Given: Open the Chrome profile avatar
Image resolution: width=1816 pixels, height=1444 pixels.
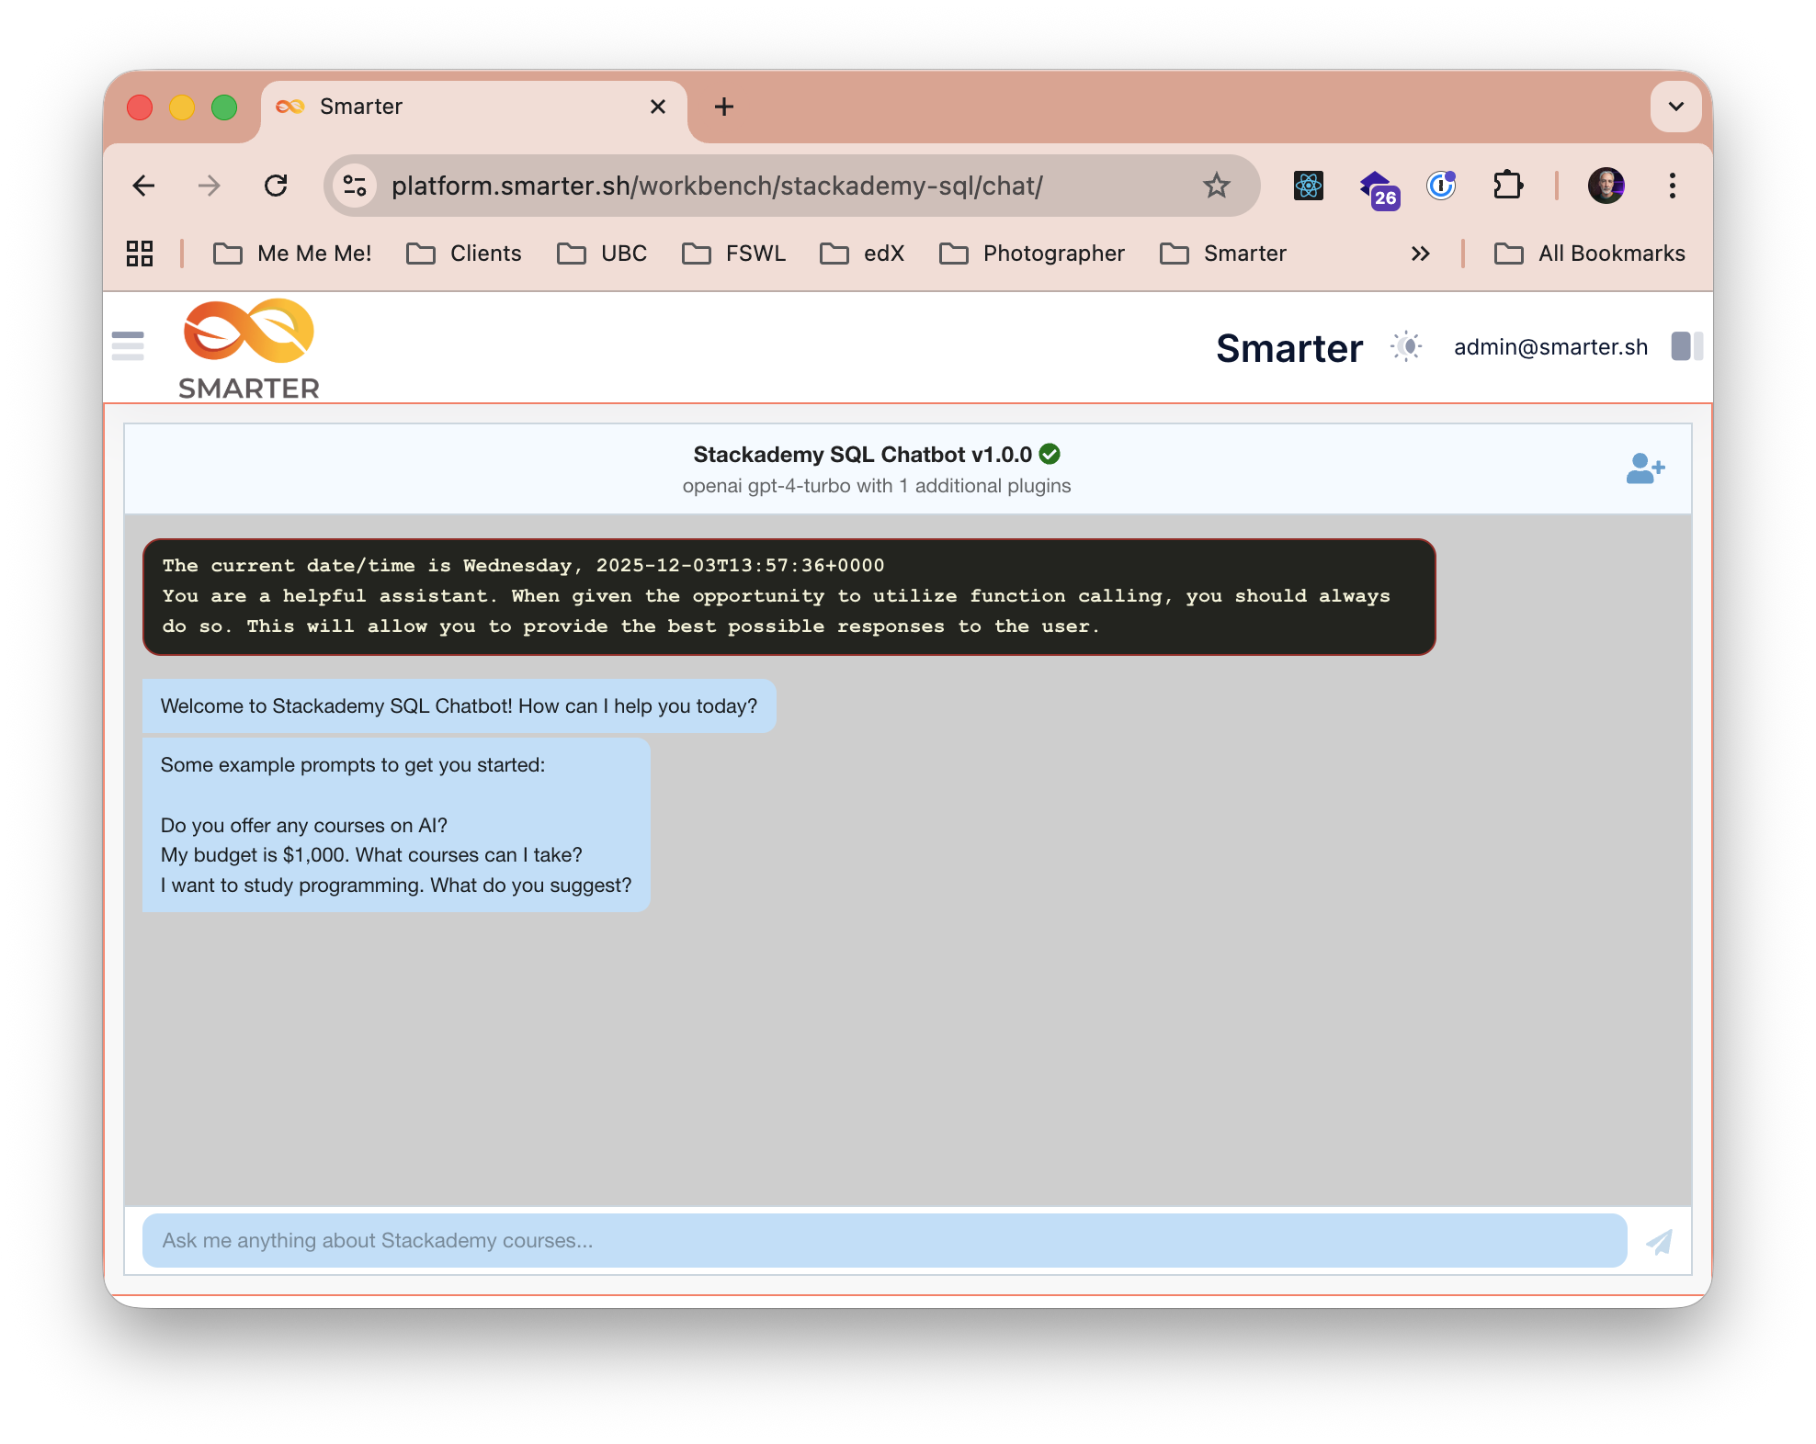Looking at the screenshot, I should point(1606,186).
